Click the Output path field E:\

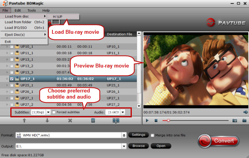coord(69,146)
